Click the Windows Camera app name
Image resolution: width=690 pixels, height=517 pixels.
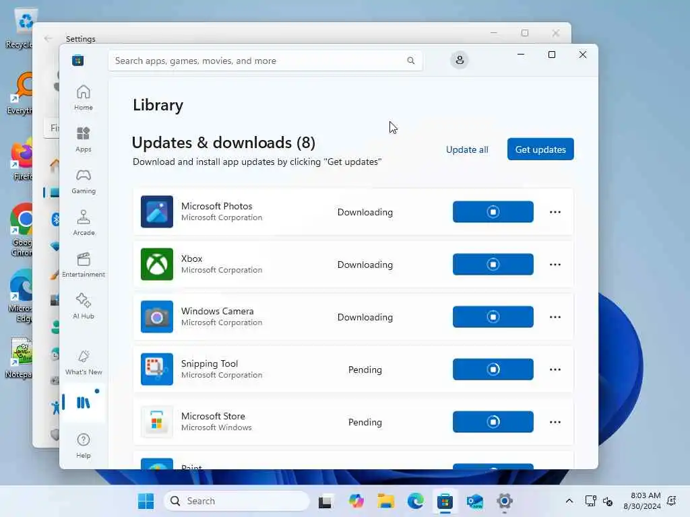(x=218, y=311)
